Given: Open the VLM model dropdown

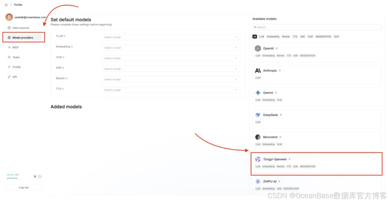Looking at the screenshot, I should (x=171, y=58).
